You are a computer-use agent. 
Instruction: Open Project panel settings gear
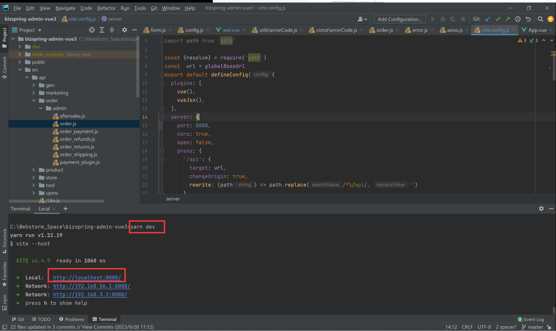[125, 30]
